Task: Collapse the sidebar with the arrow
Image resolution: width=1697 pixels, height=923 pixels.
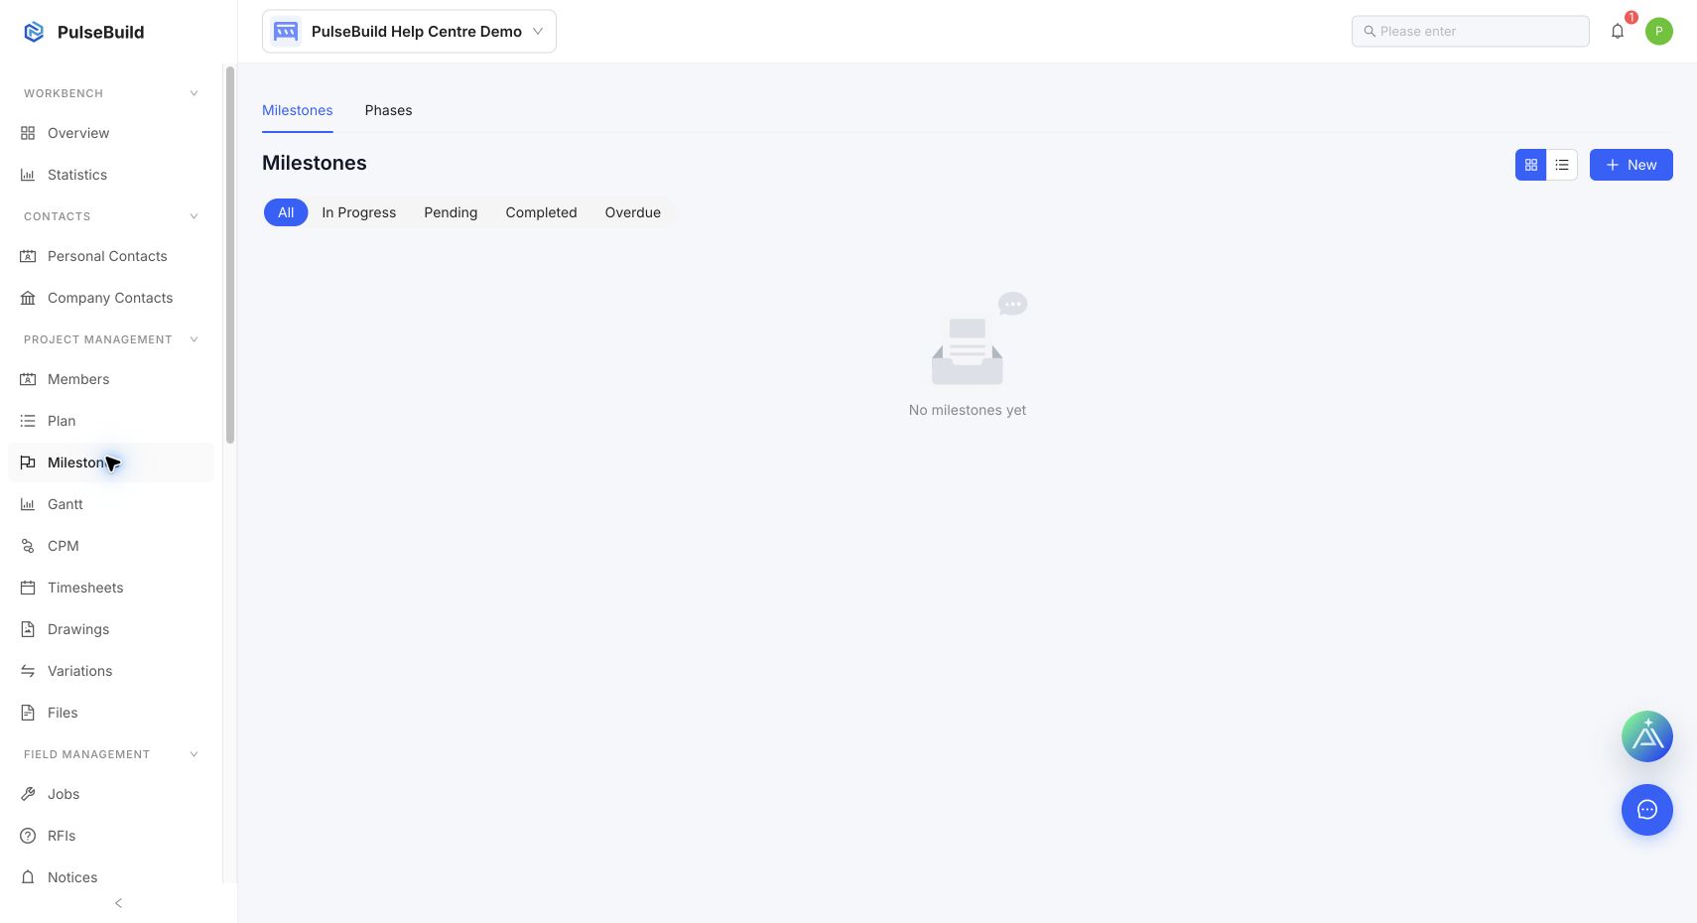Action: [x=118, y=903]
